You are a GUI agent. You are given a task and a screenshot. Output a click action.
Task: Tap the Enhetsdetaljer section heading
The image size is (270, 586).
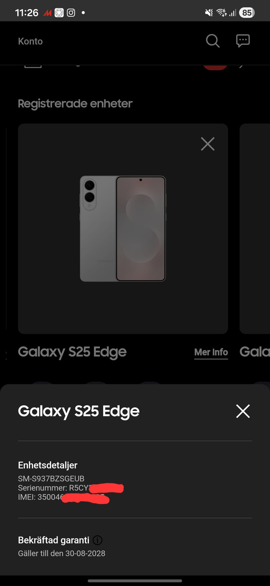48,465
